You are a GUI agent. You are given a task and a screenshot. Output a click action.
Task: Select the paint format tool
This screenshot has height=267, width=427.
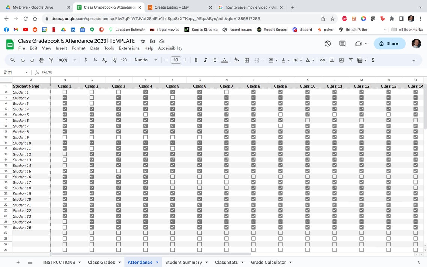pos(51,60)
